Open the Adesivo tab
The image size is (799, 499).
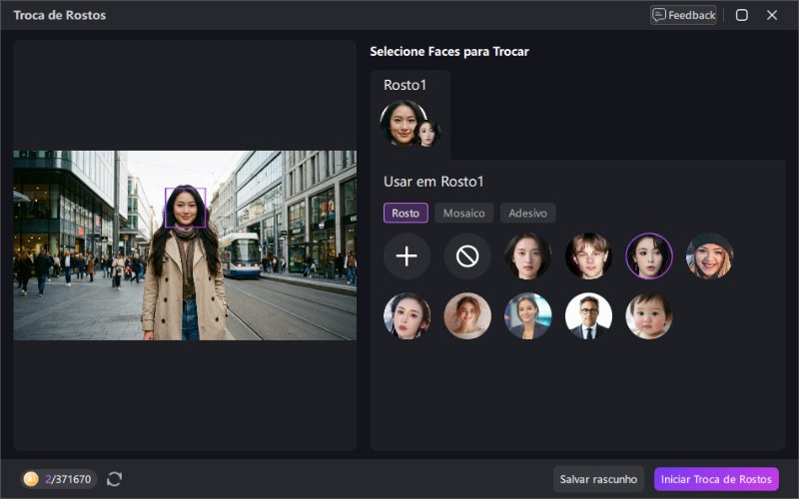(528, 213)
